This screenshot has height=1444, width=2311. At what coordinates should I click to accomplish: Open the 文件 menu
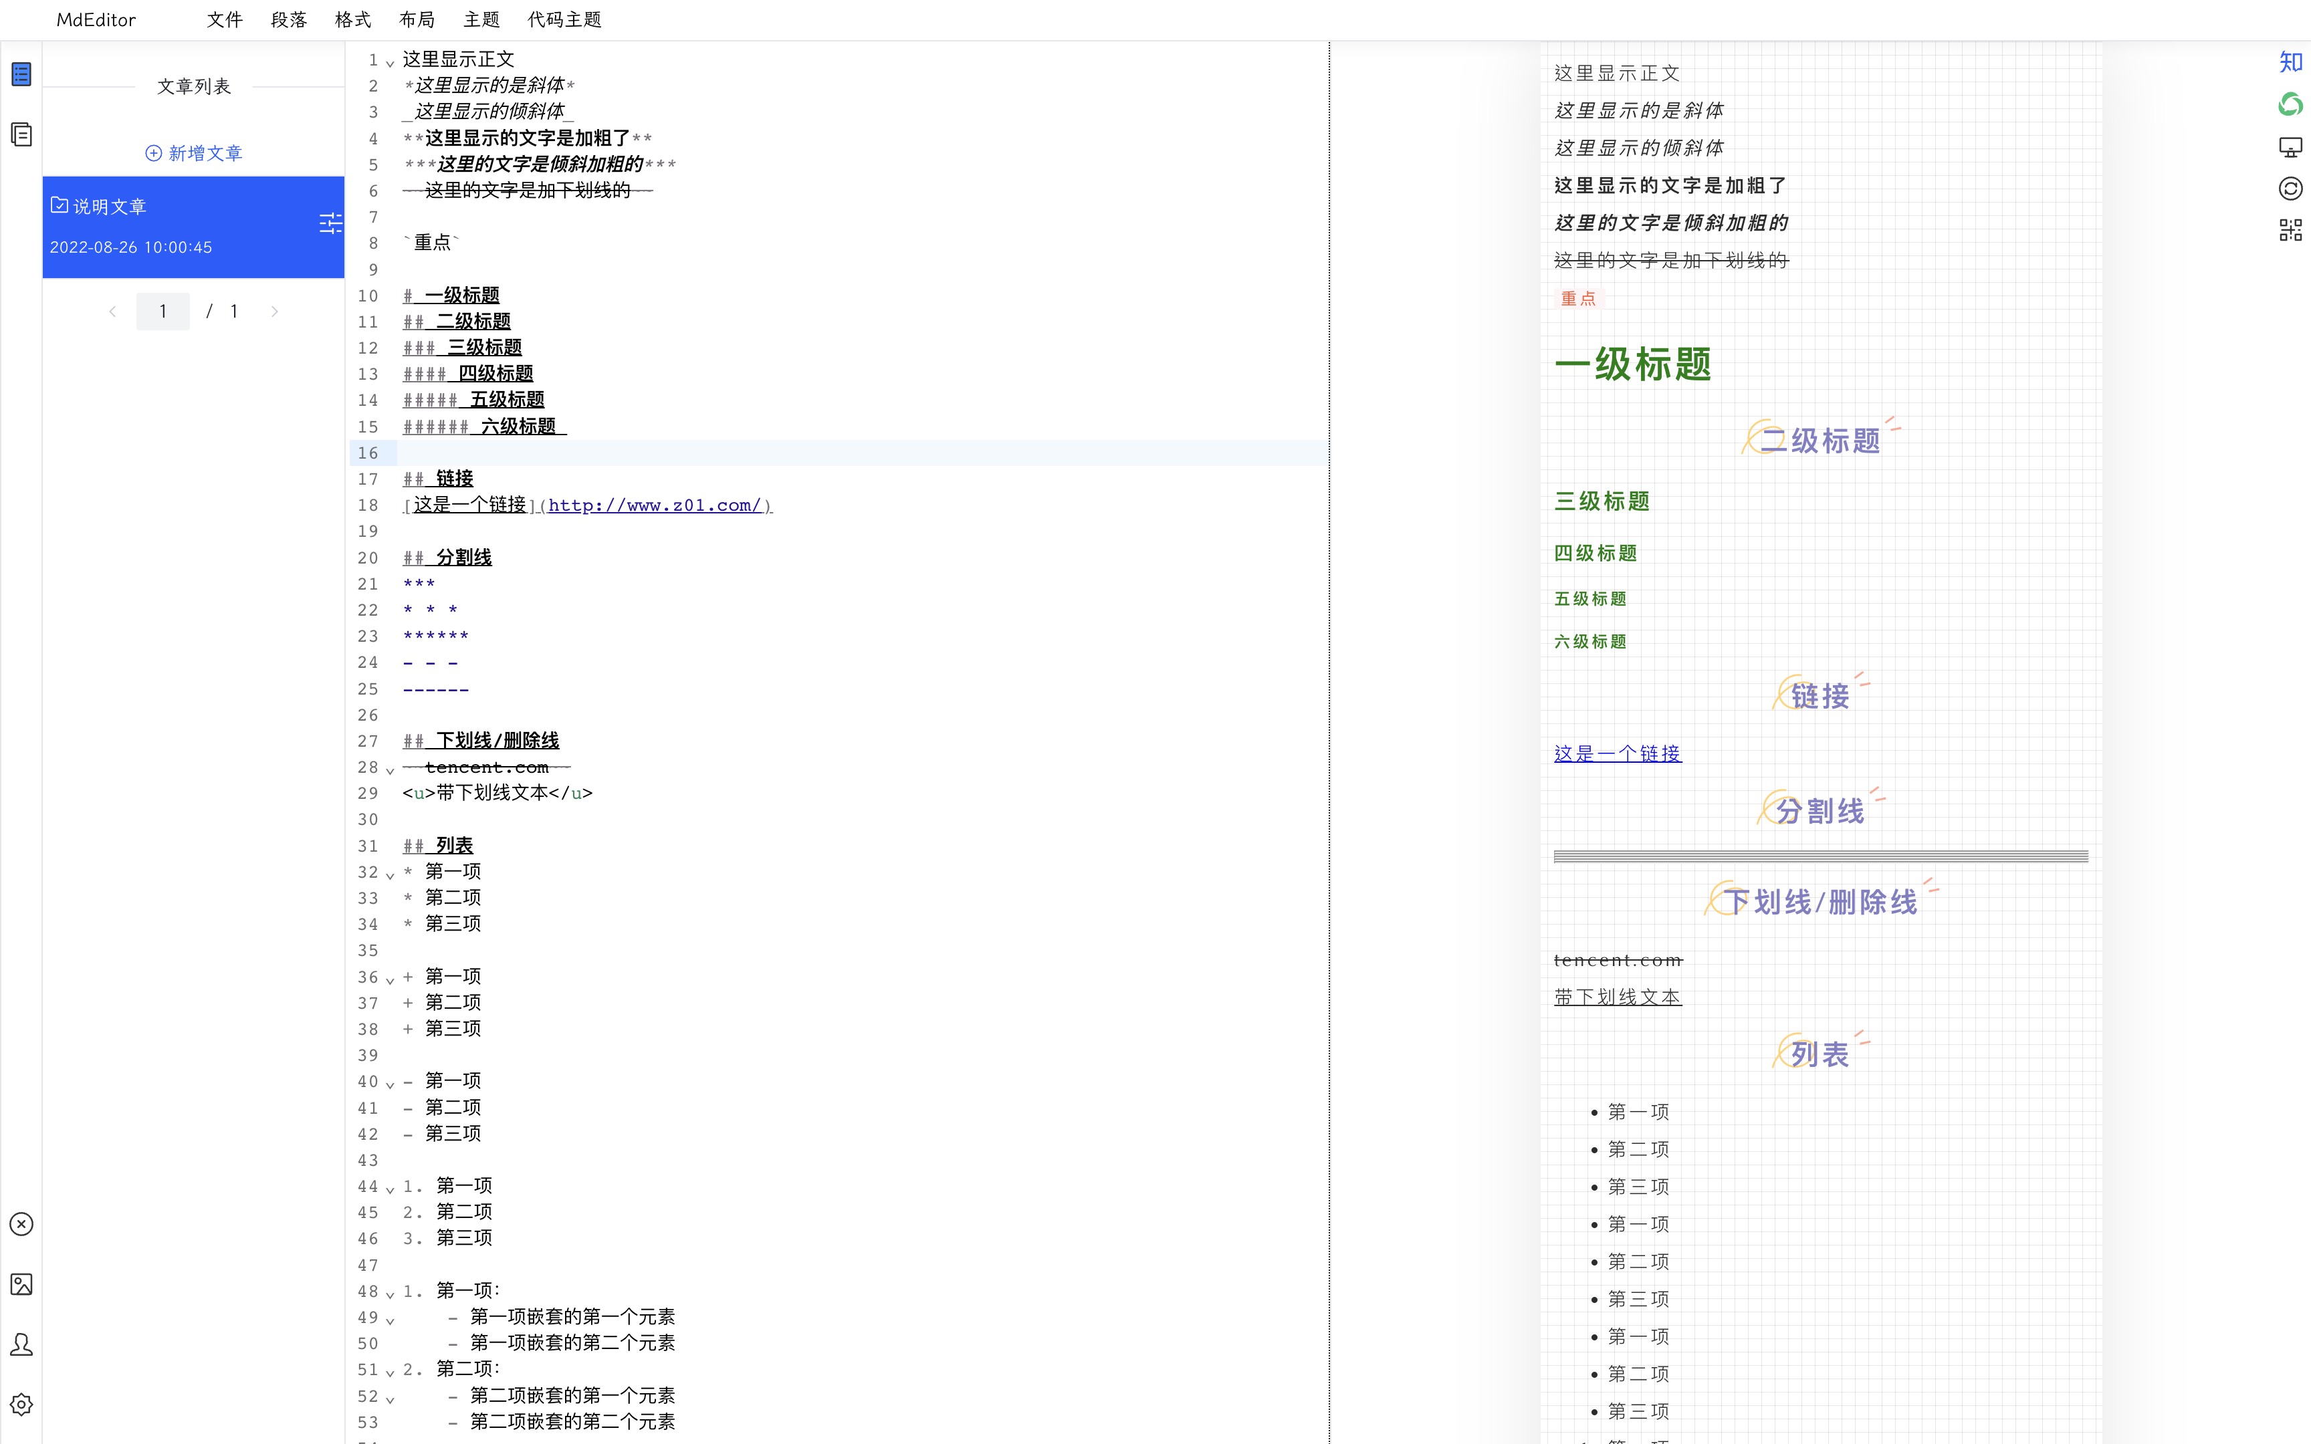(225, 20)
